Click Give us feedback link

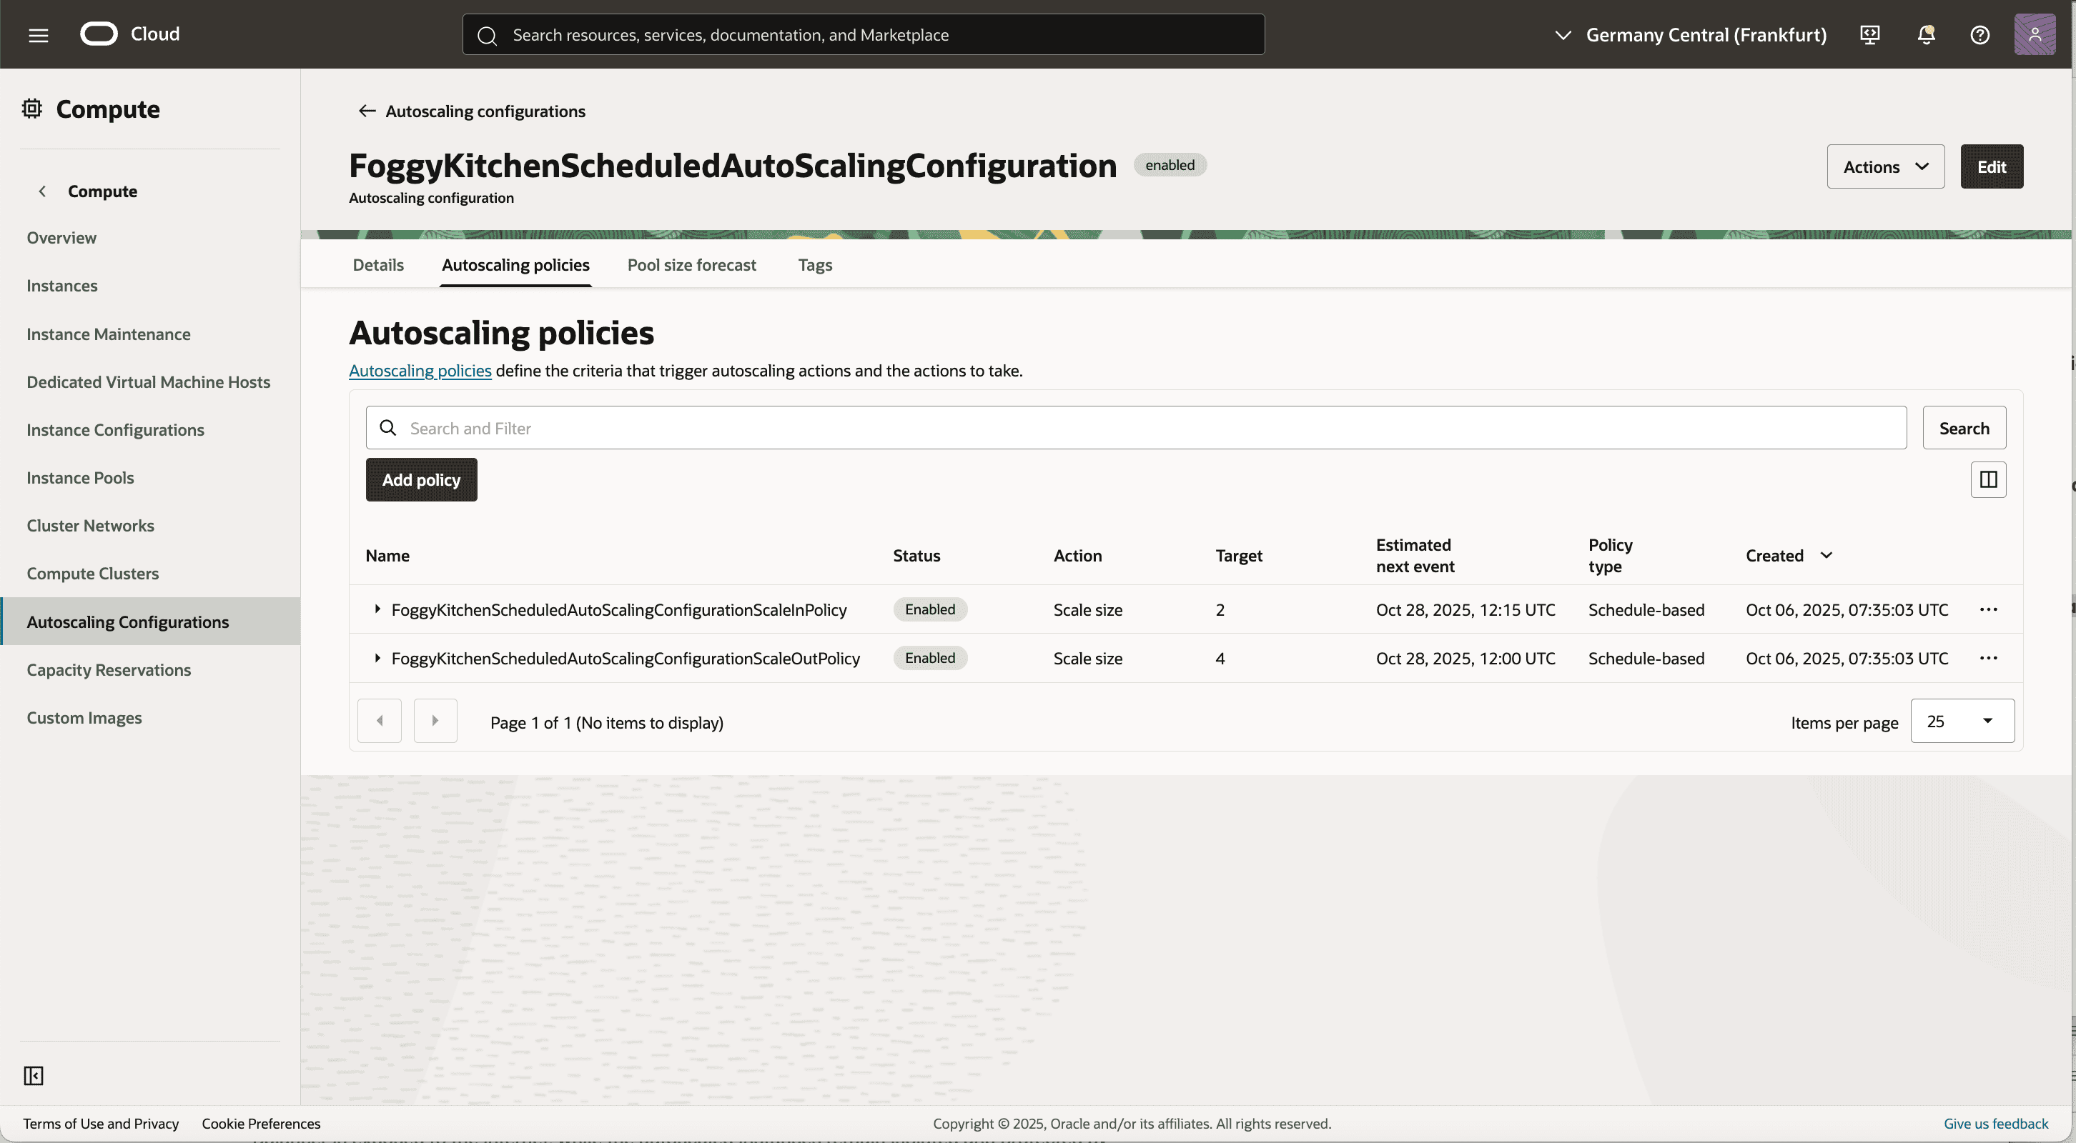[1995, 1124]
